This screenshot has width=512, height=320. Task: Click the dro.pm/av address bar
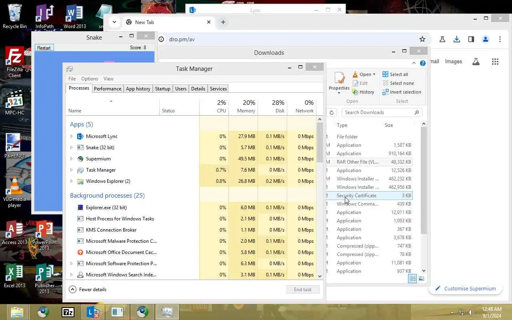(288, 39)
